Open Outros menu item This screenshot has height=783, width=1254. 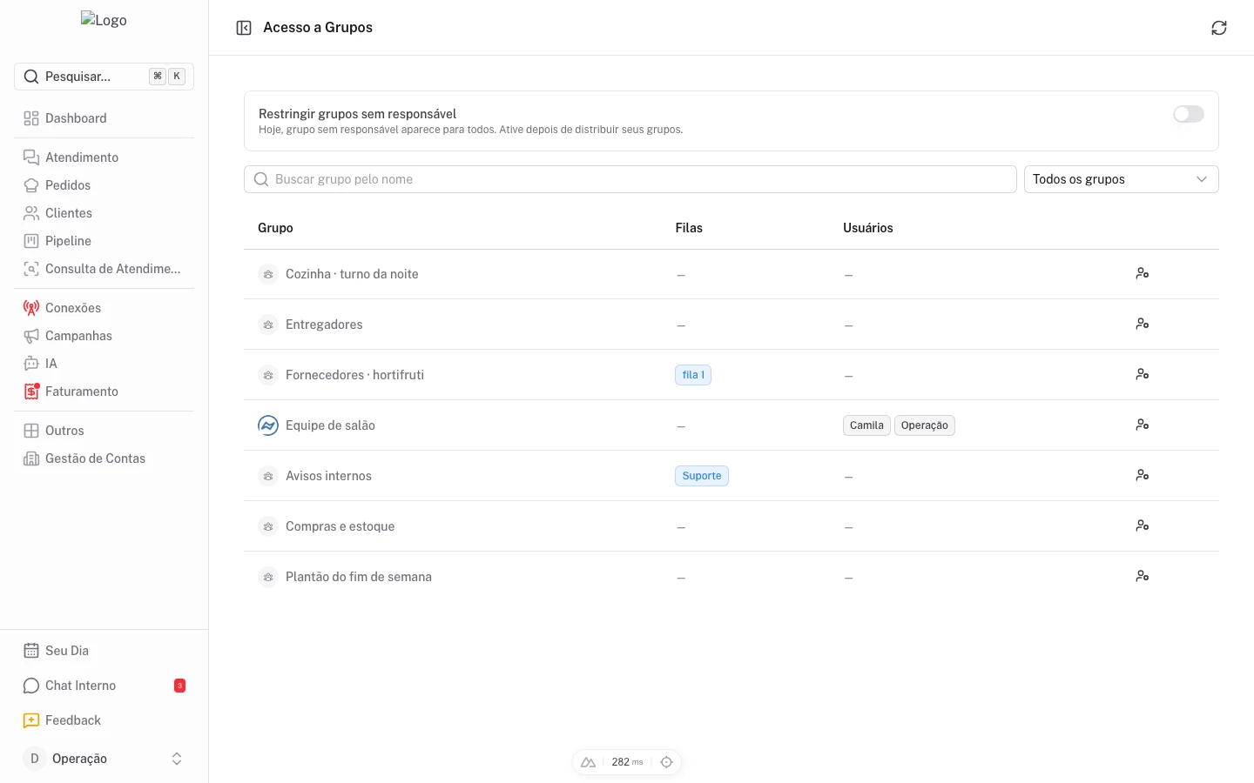(x=104, y=431)
